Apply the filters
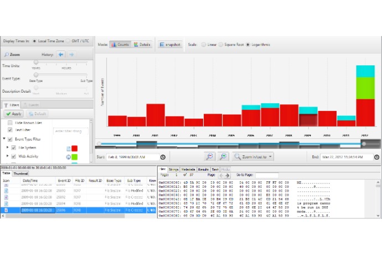Screen dimensions: 382x255 [14, 114]
